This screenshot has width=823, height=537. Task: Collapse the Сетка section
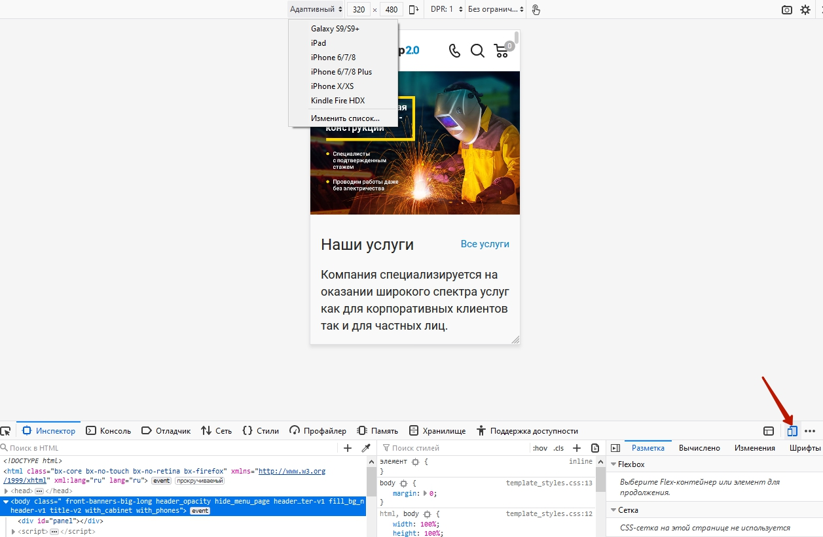613,510
